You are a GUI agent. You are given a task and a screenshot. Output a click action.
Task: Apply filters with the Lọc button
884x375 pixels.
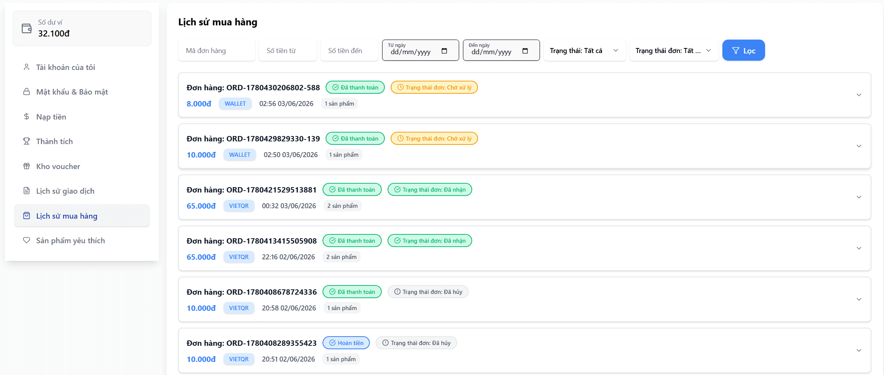[744, 50]
